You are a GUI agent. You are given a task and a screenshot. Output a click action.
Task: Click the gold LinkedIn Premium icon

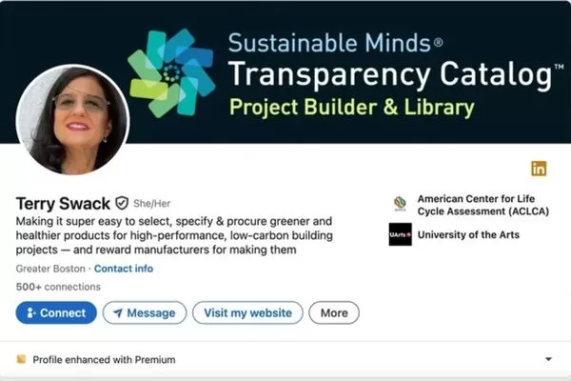(x=539, y=169)
